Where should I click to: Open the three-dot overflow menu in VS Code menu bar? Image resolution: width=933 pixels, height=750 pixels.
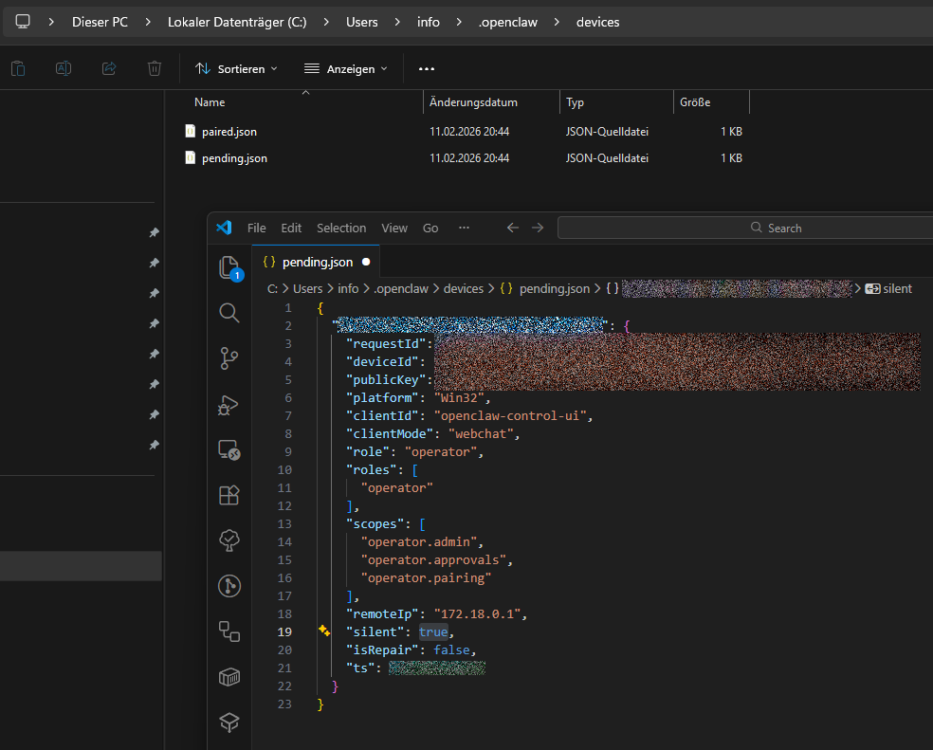click(x=464, y=228)
